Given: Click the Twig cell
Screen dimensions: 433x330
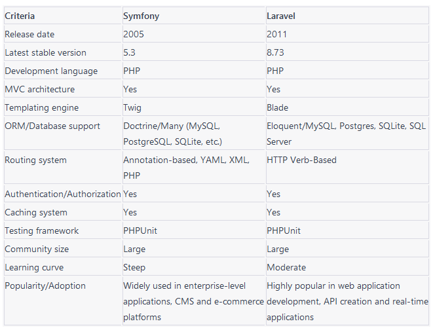Looking at the screenshot, I should (194, 107).
